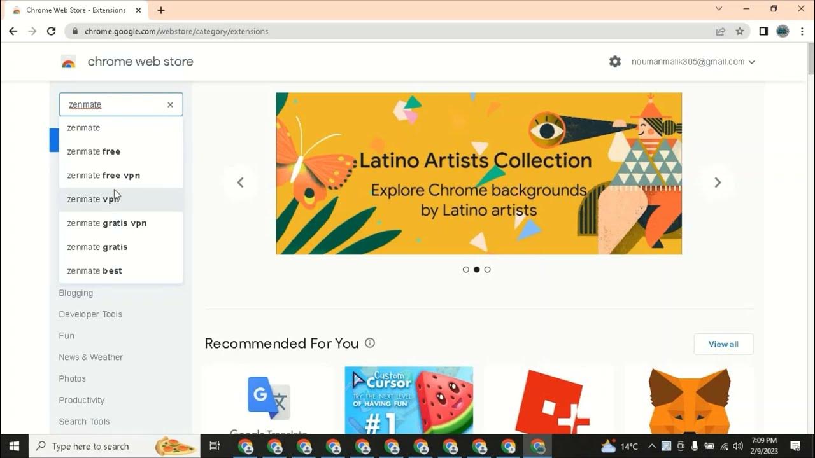Show the previous carousel banner
The height and width of the screenshot is (458, 815).
pyautogui.click(x=240, y=183)
